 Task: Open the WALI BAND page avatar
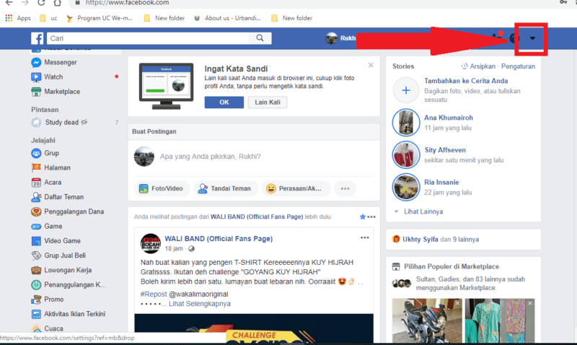point(151,243)
